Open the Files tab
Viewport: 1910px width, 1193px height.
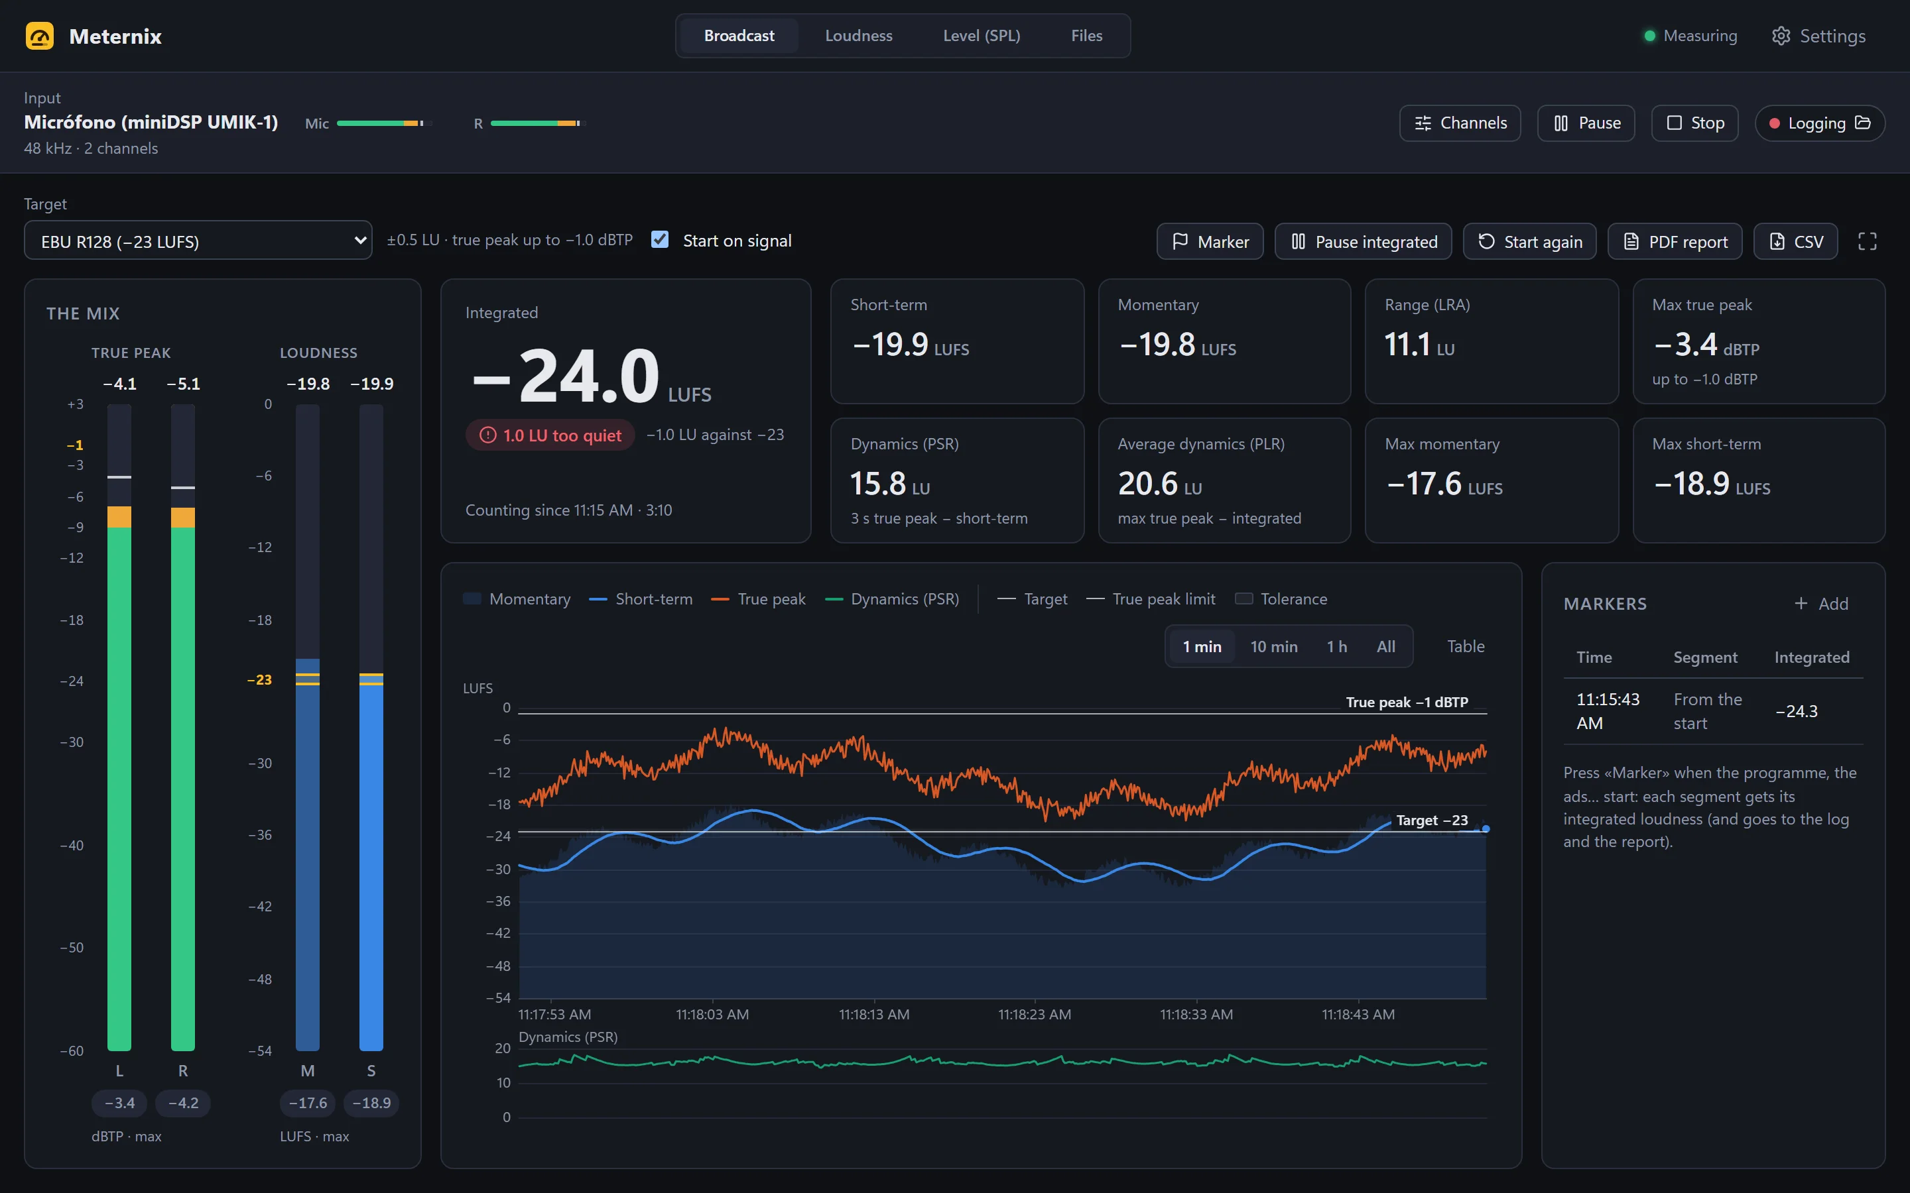tap(1086, 36)
